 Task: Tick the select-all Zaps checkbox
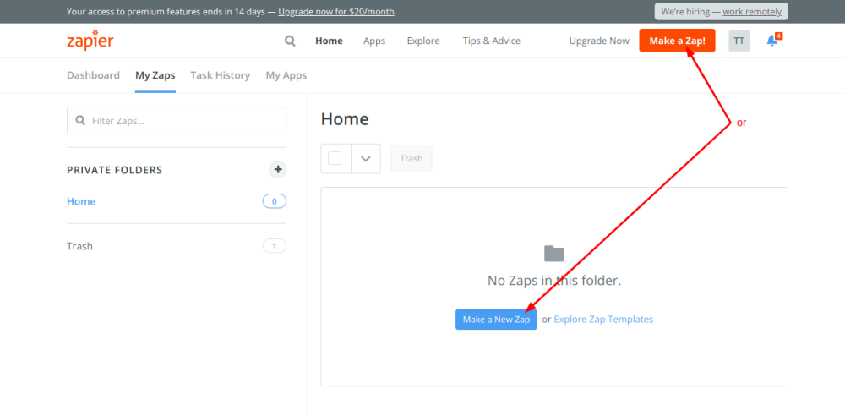click(335, 158)
